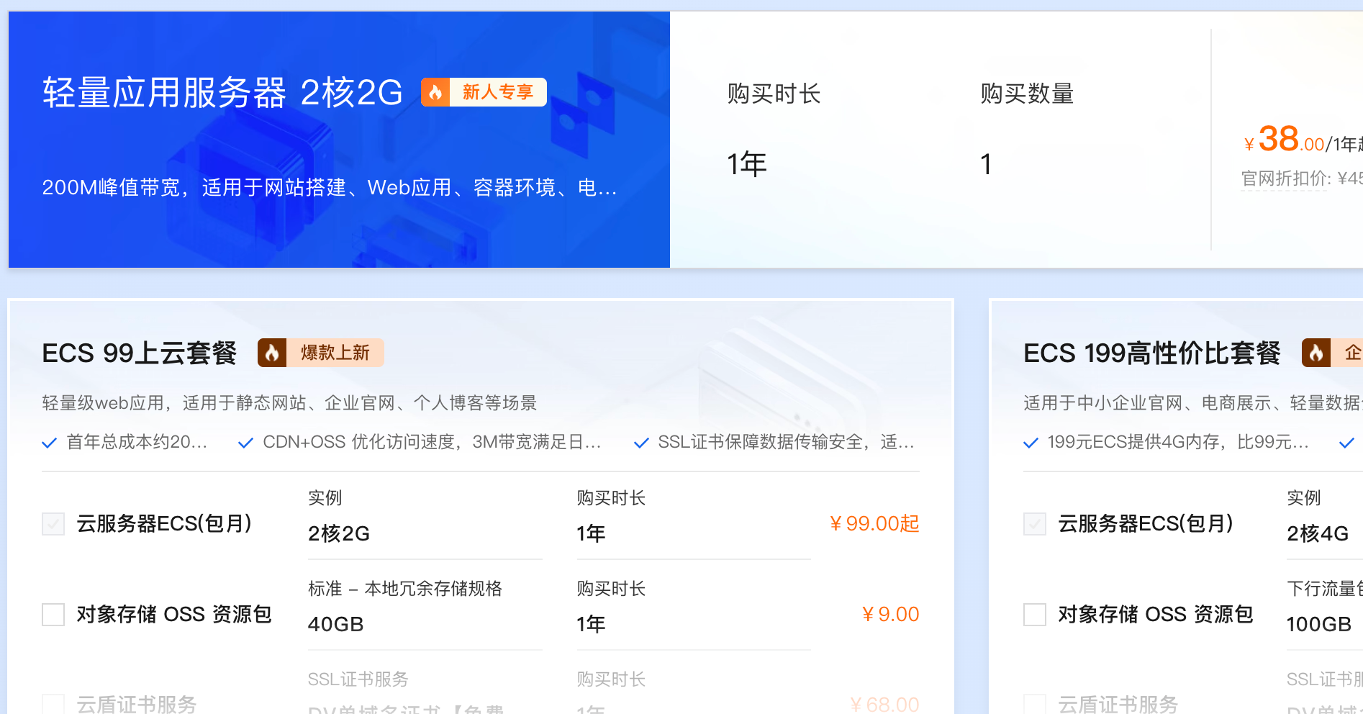Click the checkmark icon before CDN+OSS feature
Viewport: 1363px width, 714px height.
pyautogui.click(x=245, y=443)
